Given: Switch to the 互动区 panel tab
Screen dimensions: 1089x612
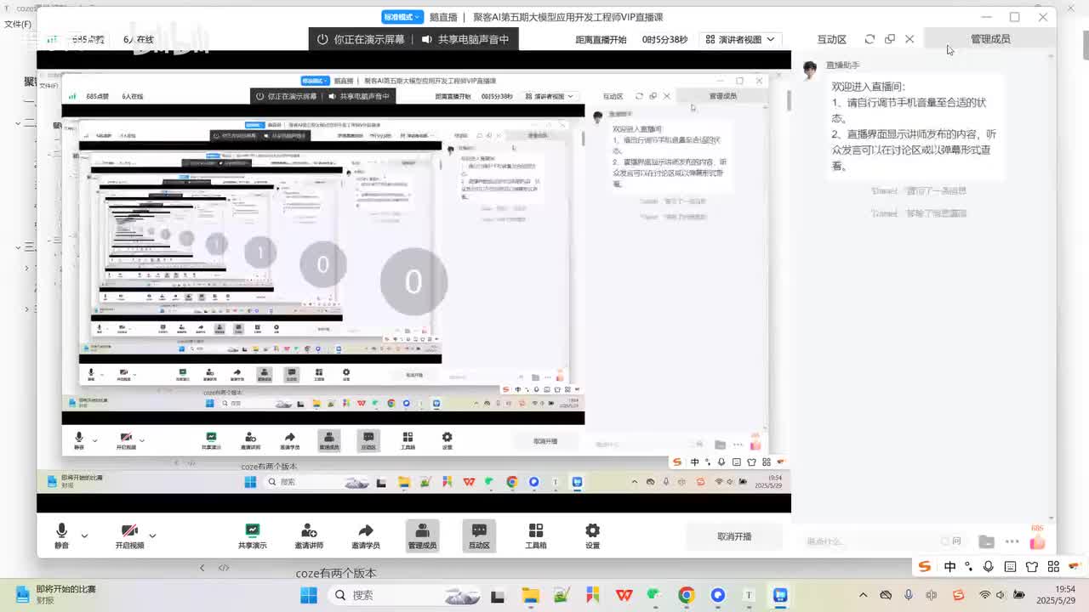Looking at the screenshot, I should click(x=831, y=39).
